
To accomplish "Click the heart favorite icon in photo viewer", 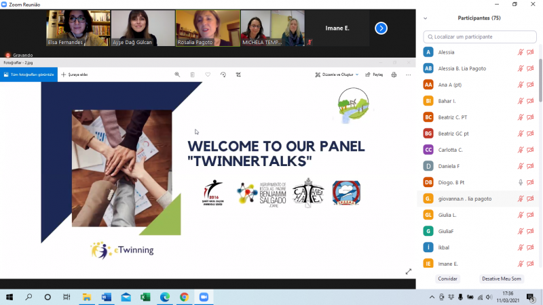I will point(208,75).
